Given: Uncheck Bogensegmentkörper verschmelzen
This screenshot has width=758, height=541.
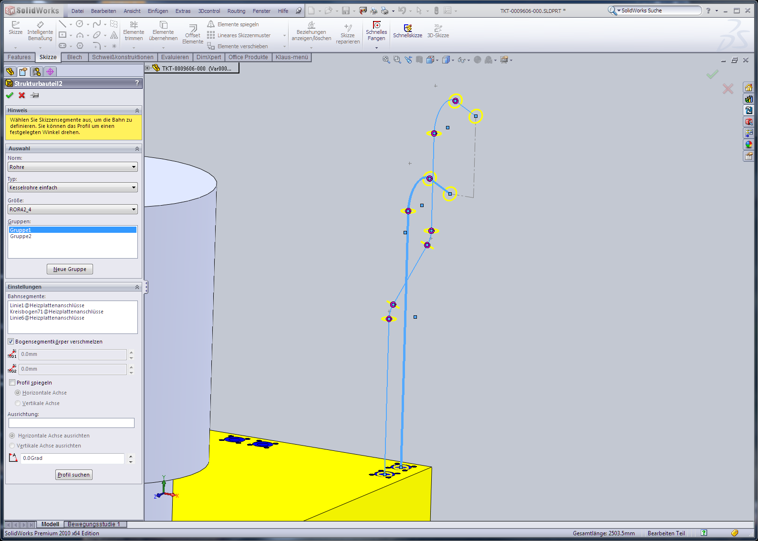Looking at the screenshot, I should click(x=11, y=342).
